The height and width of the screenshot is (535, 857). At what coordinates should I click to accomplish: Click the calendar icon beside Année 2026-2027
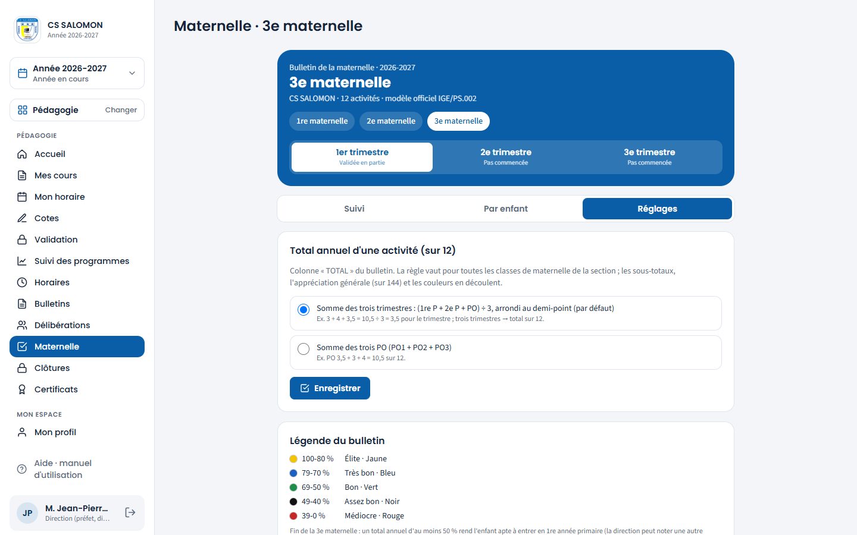[23, 73]
